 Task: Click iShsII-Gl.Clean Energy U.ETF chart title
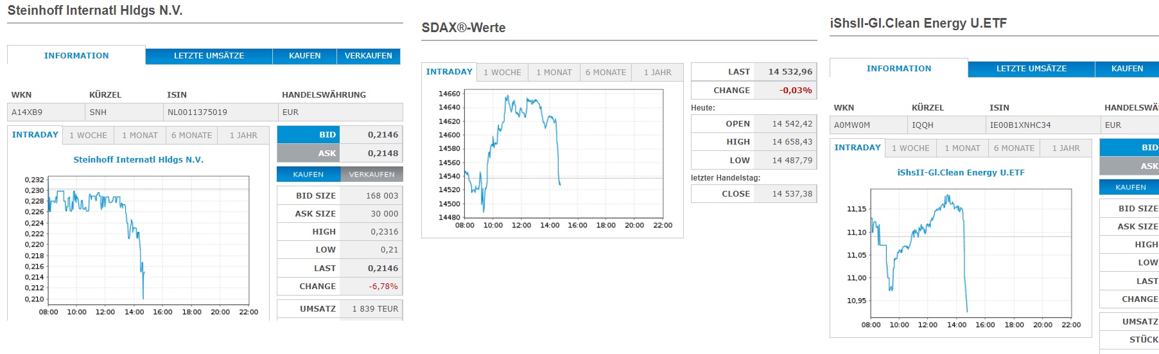pos(961,172)
